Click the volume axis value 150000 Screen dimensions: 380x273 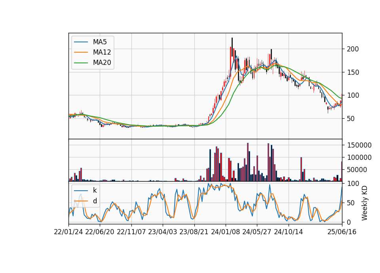[x=359, y=145]
